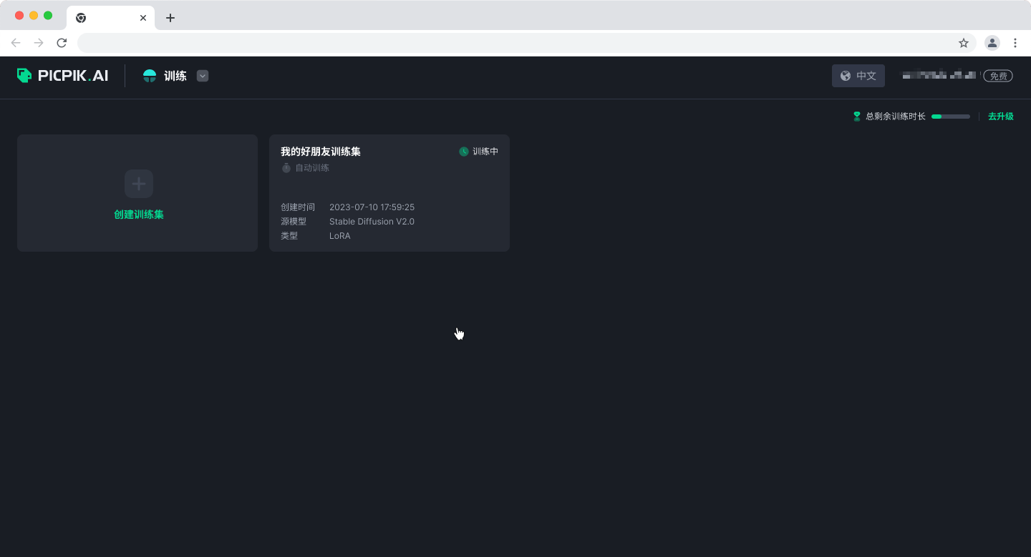Click the PICPIK.AI logo icon
This screenshot has width=1031, height=557.
click(24, 76)
